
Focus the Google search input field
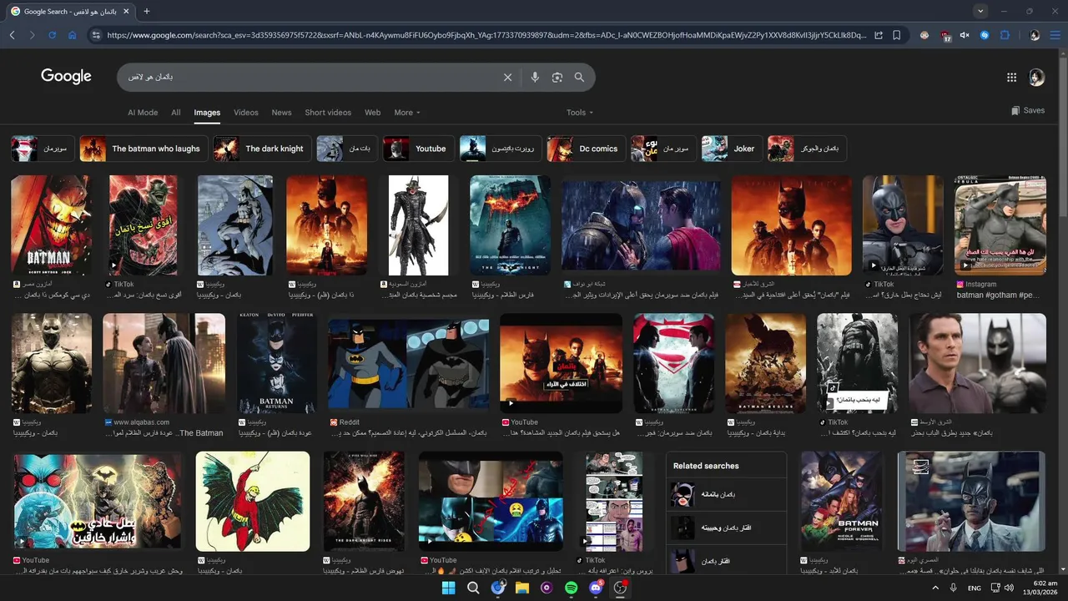[309, 77]
